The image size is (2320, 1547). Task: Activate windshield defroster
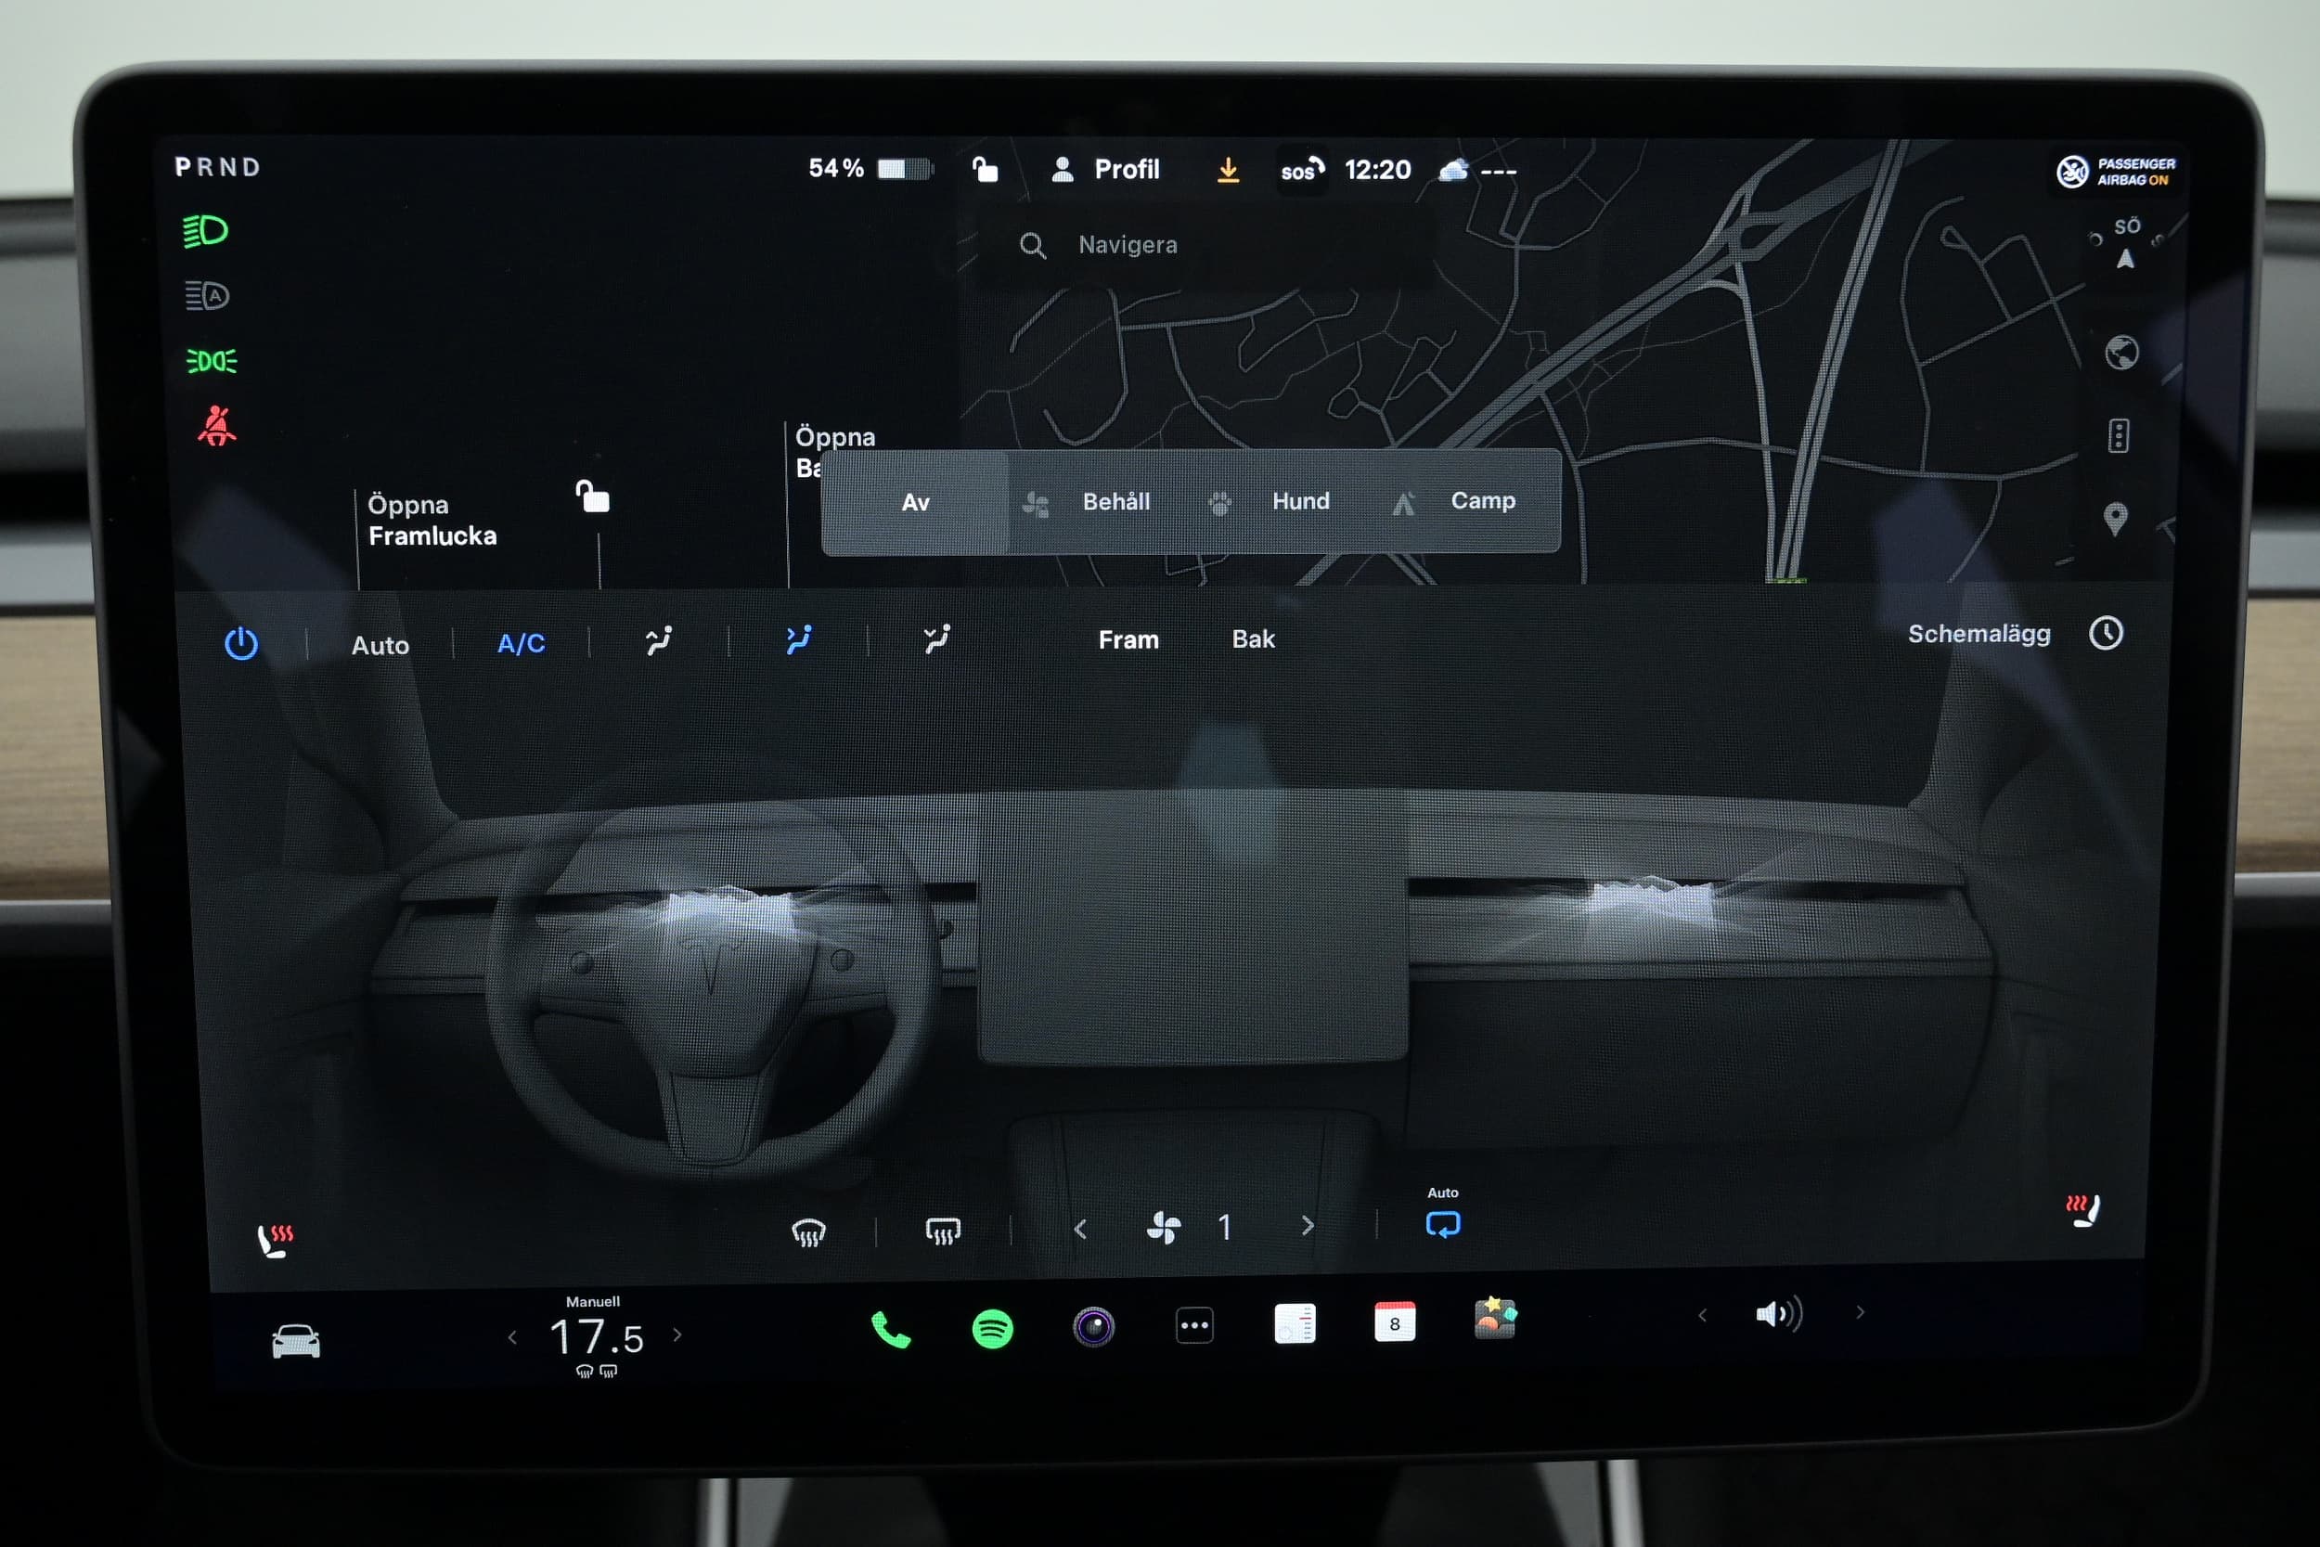(809, 1231)
